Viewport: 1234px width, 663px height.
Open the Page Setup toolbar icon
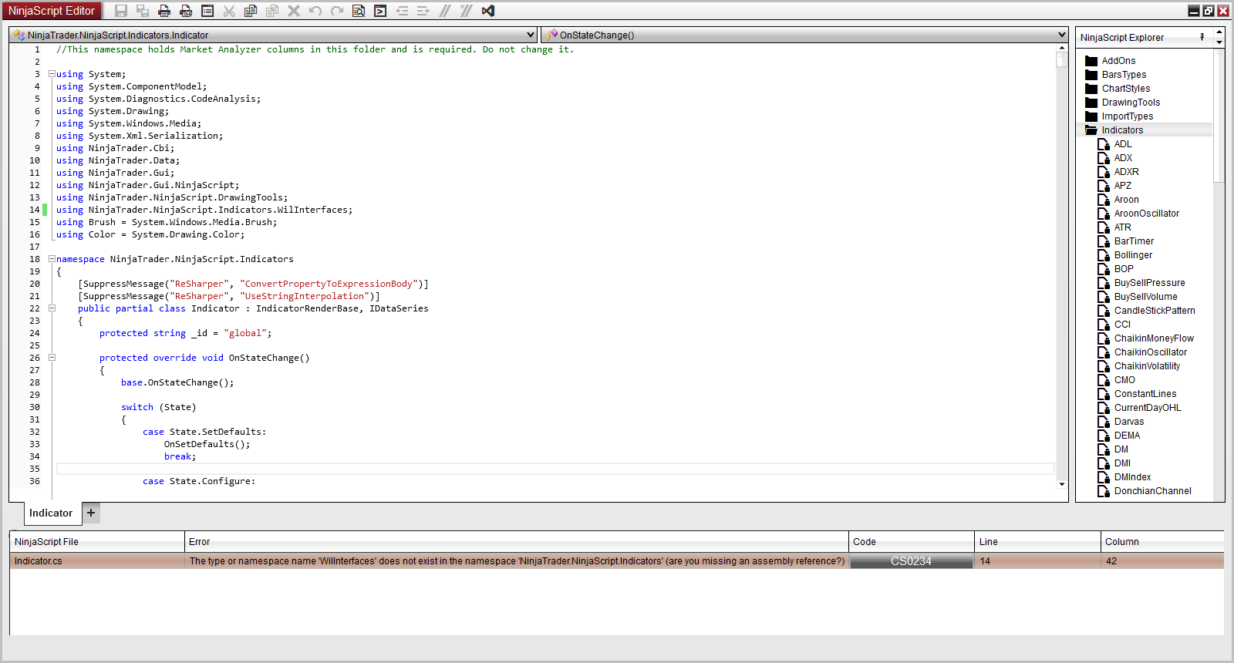[207, 11]
